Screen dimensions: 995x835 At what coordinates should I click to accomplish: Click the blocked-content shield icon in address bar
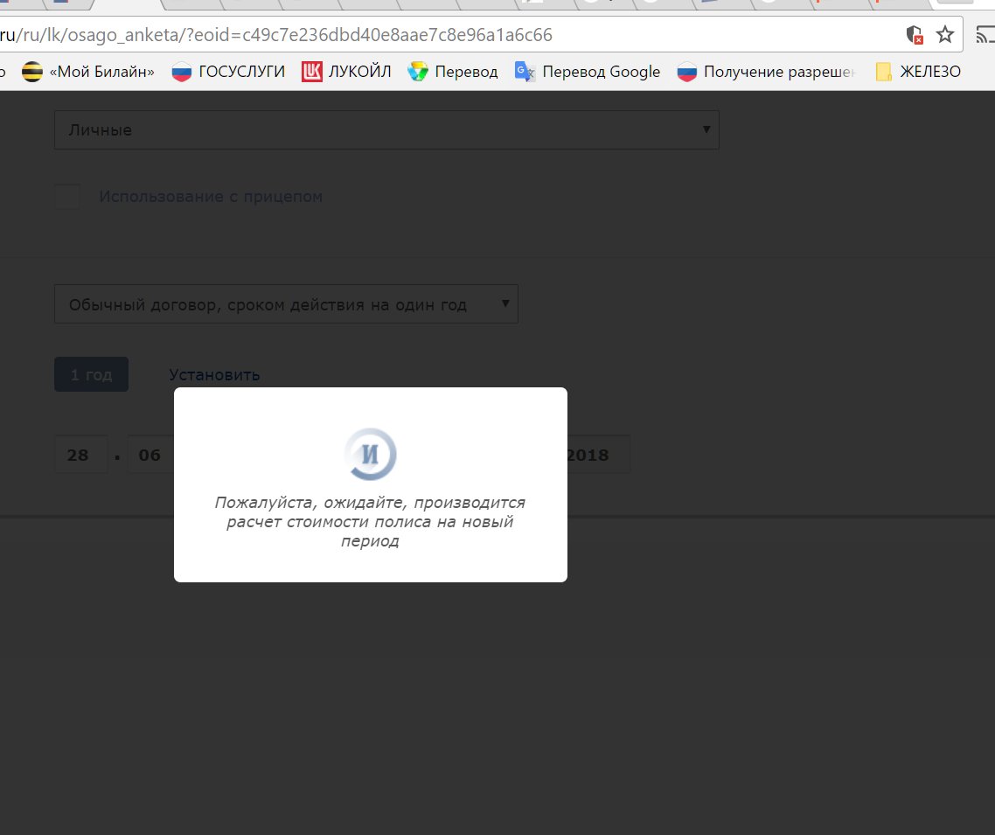tap(915, 35)
